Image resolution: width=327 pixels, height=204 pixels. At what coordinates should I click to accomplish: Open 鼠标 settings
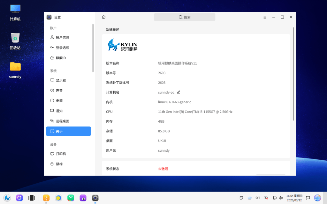tap(68, 164)
